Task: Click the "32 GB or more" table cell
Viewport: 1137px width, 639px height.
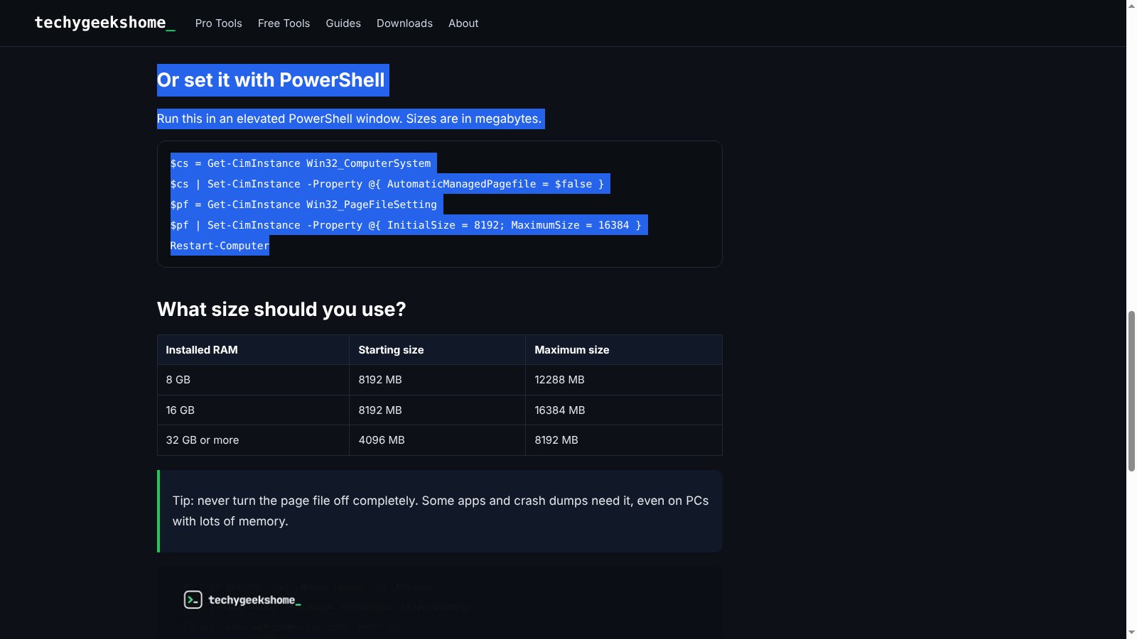Action: [253, 440]
